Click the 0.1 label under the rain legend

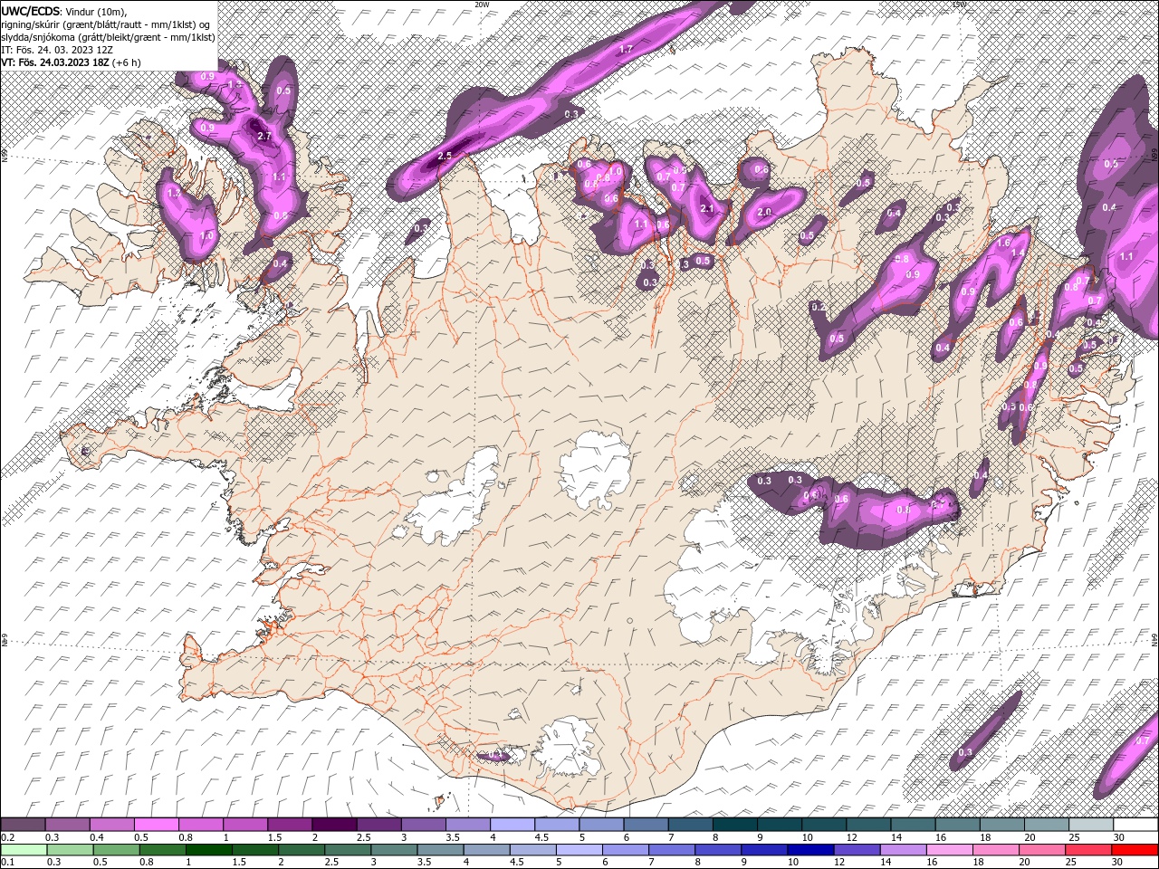coord(7,863)
